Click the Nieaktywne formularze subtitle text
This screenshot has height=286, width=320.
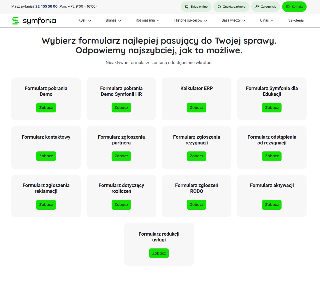159,63
